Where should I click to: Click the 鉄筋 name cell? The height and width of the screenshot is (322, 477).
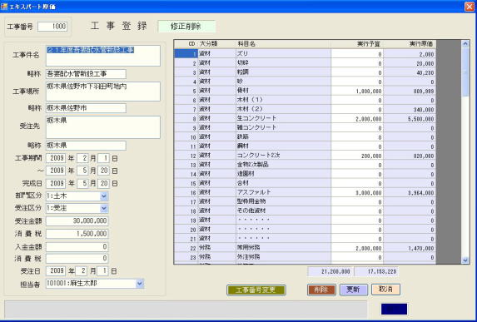(283, 137)
